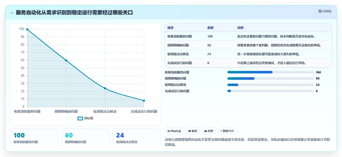Select the 进度 chip label
Viewport: 342px width, 157px height.
coord(210,131)
